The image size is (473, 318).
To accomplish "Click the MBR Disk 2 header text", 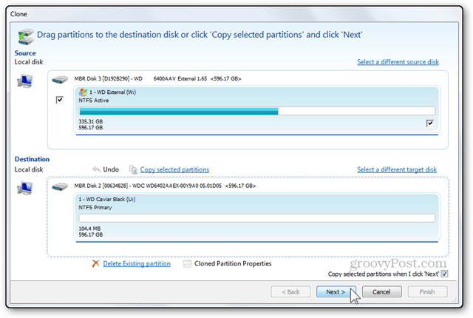I will click(x=165, y=186).
